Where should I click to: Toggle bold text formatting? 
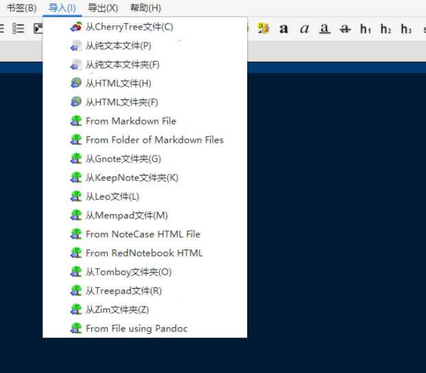(284, 29)
